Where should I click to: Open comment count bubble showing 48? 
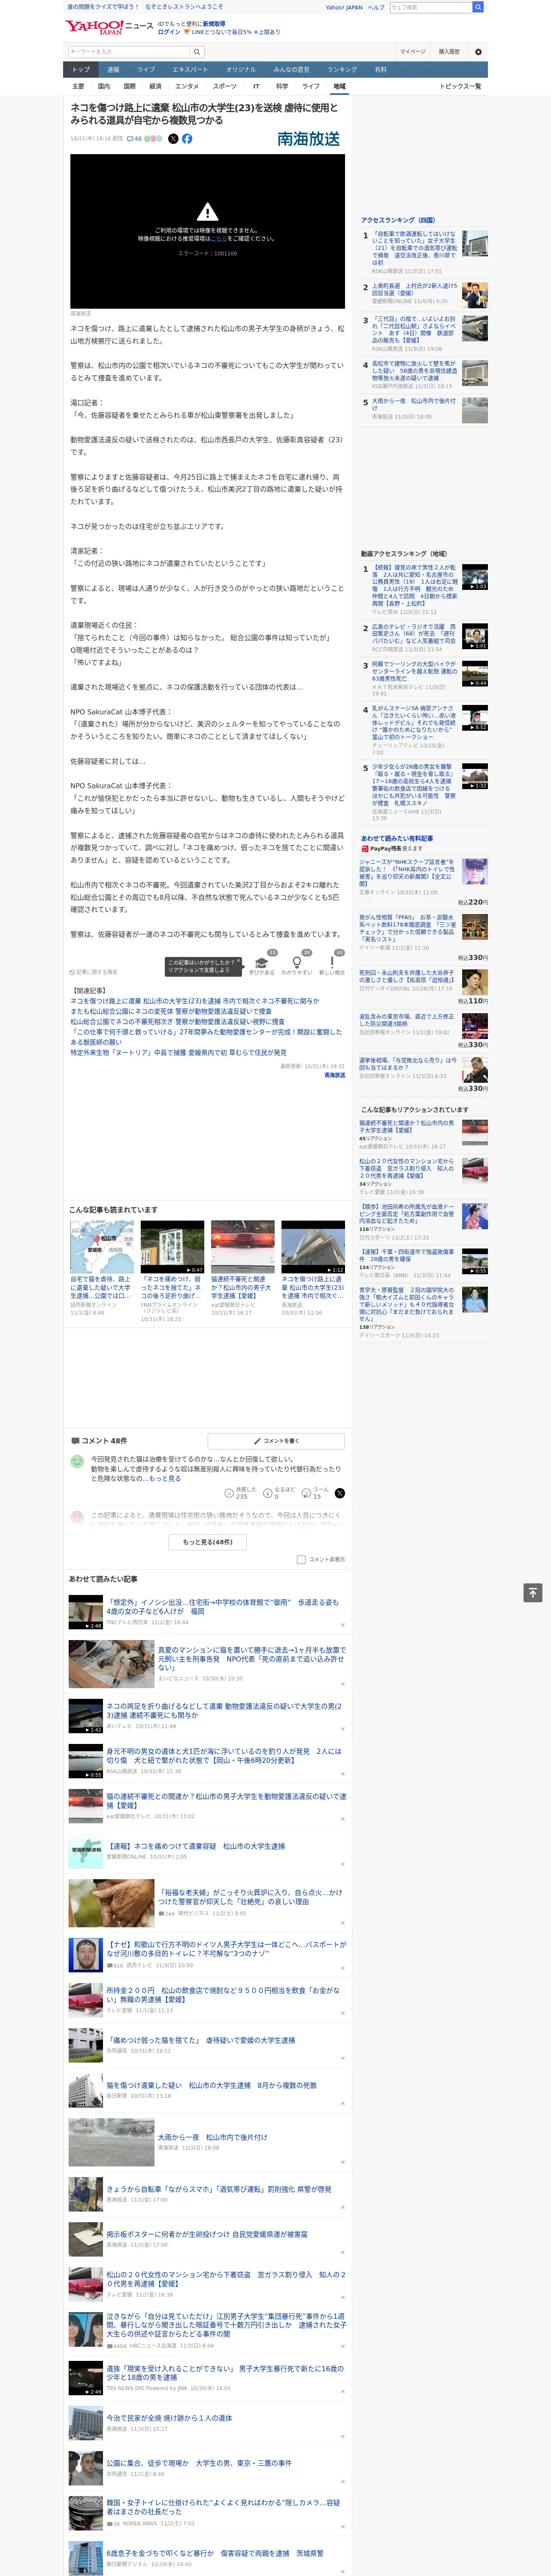[x=134, y=139]
